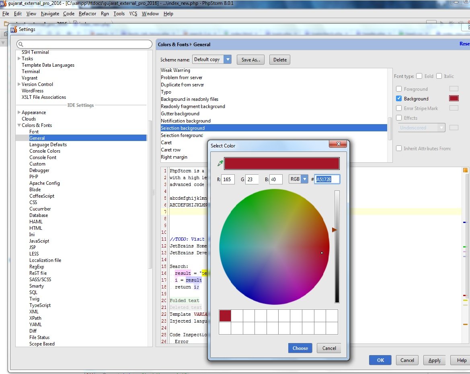Screen dimensions: 470x374
Task: Expand the Appearance tree node
Action: click(x=19, y=112)
